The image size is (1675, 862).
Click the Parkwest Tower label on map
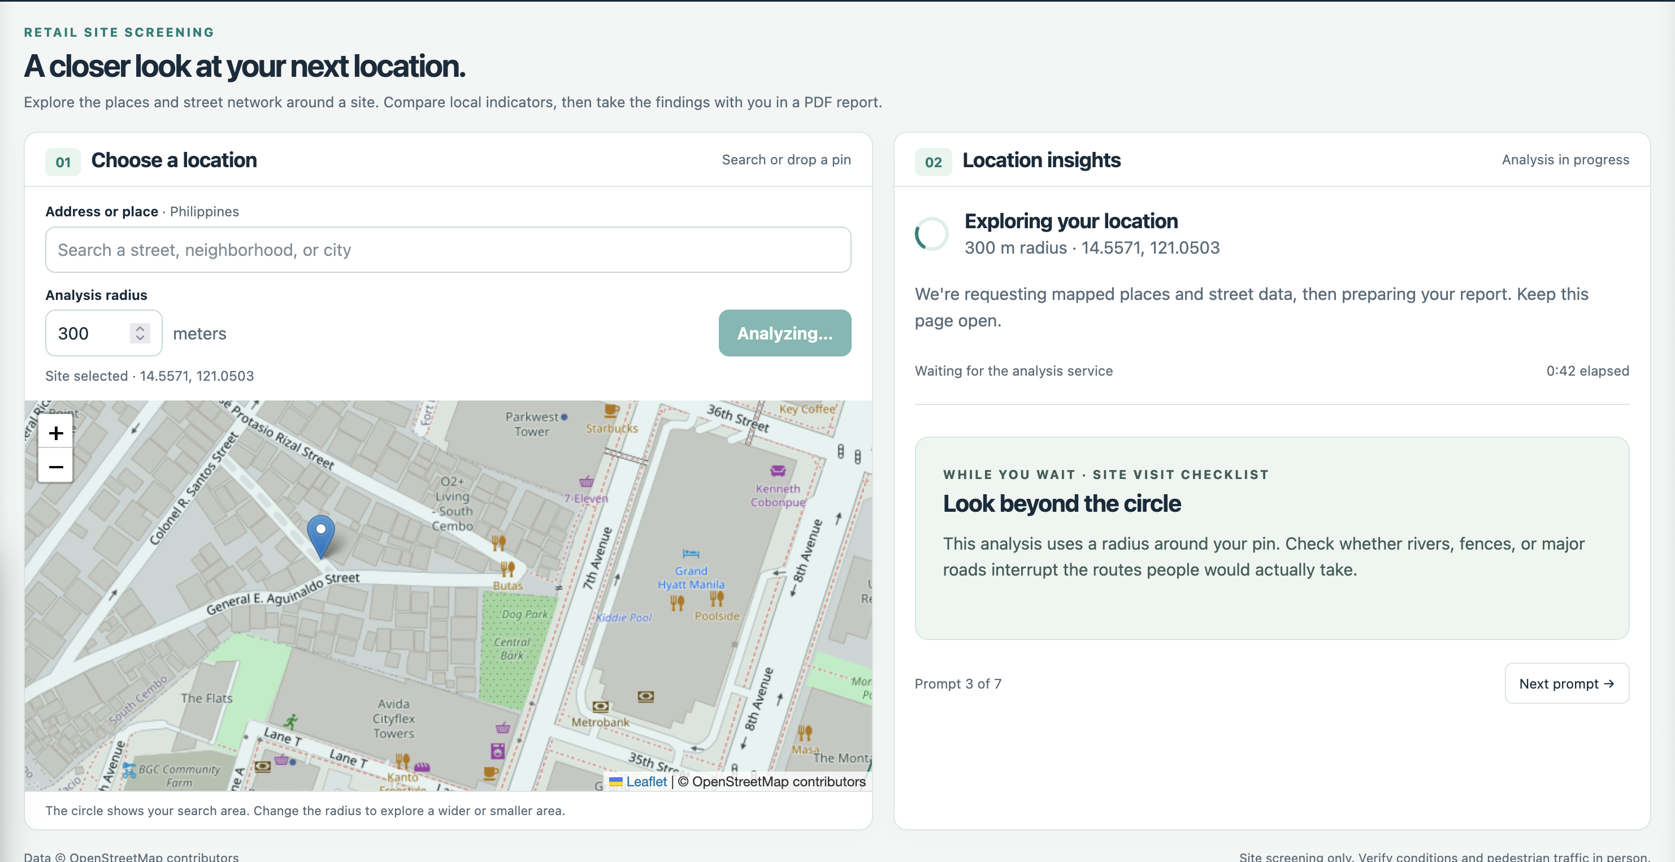(532, 424)
